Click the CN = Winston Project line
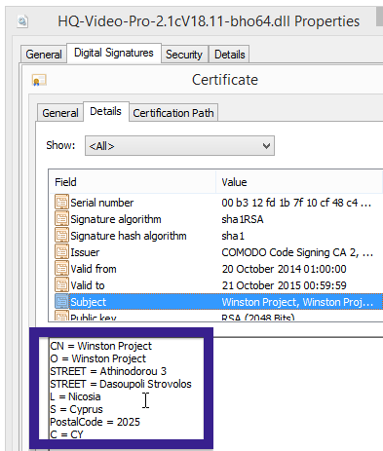 (100, 346)
